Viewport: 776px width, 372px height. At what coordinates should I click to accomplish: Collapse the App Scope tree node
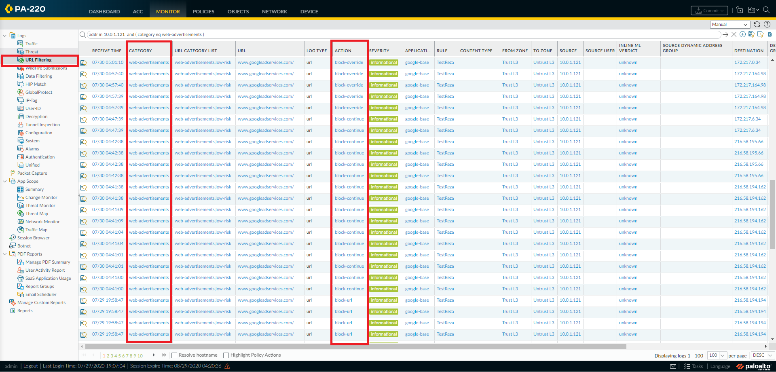pyautogui.click(x=4, y=181)
